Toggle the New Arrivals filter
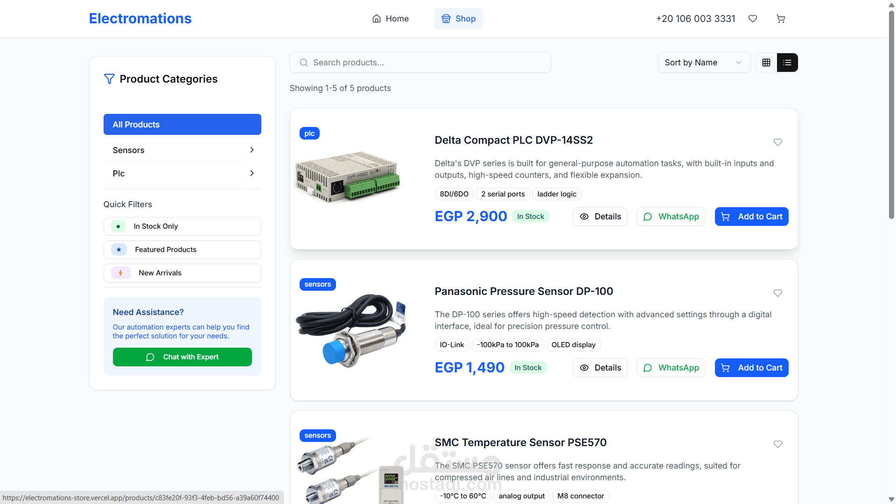The width and height of the screenshot is (896, 504). (182, 273)
